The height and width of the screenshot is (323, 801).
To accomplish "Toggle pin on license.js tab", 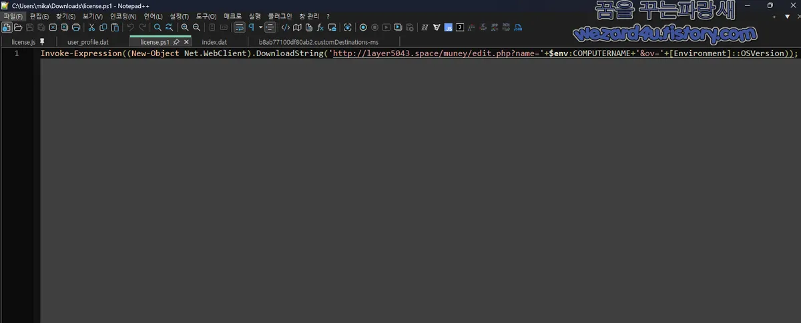I will [x=43, y=42].
